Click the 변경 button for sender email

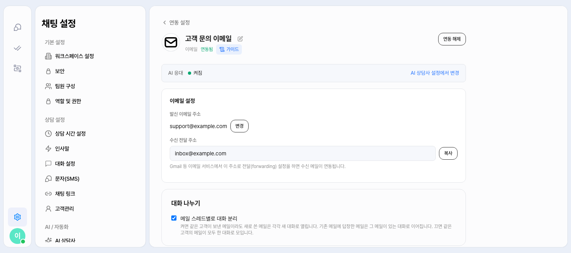[x=240, y=126]
